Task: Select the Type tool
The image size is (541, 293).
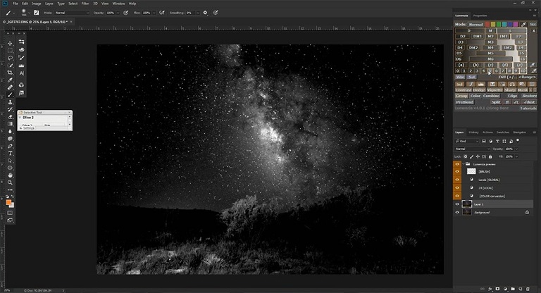Action: click(10, 152)
